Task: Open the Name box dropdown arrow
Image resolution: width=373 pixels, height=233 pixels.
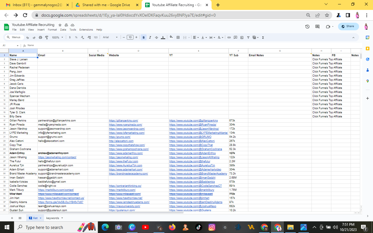Action: click(17, 46)
